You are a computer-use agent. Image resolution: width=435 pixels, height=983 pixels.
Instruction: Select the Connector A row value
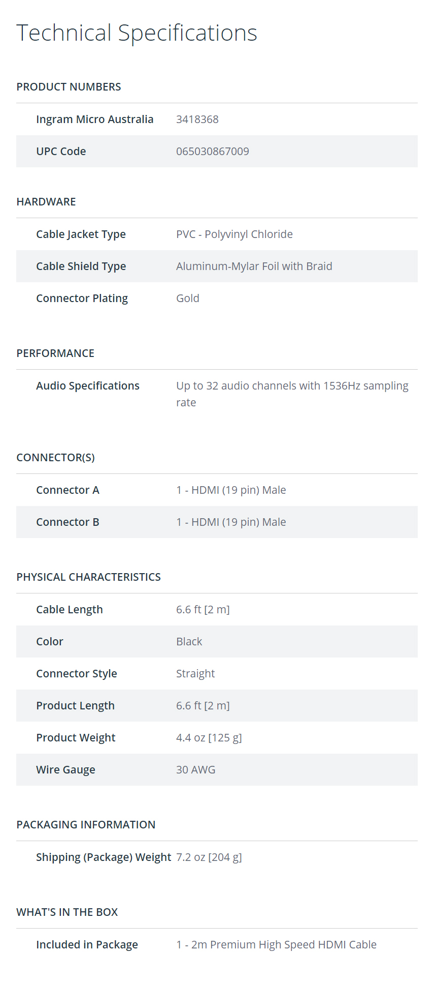click(x=231, y=490)
